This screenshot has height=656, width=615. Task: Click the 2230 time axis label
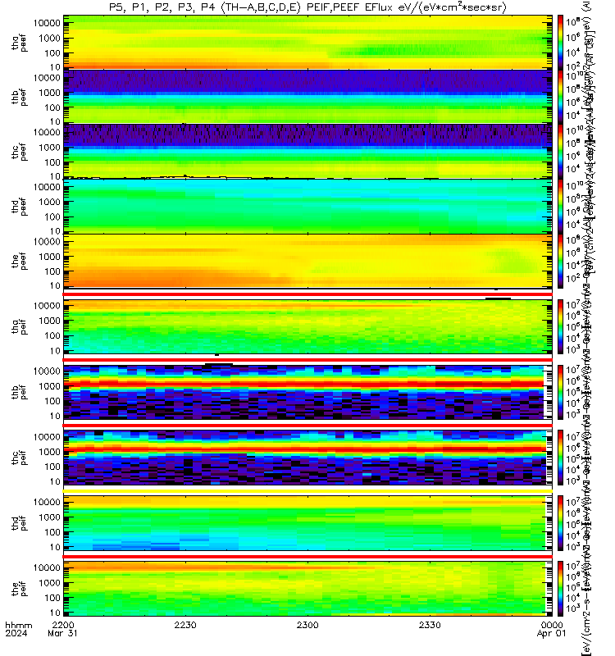point(185,625)
